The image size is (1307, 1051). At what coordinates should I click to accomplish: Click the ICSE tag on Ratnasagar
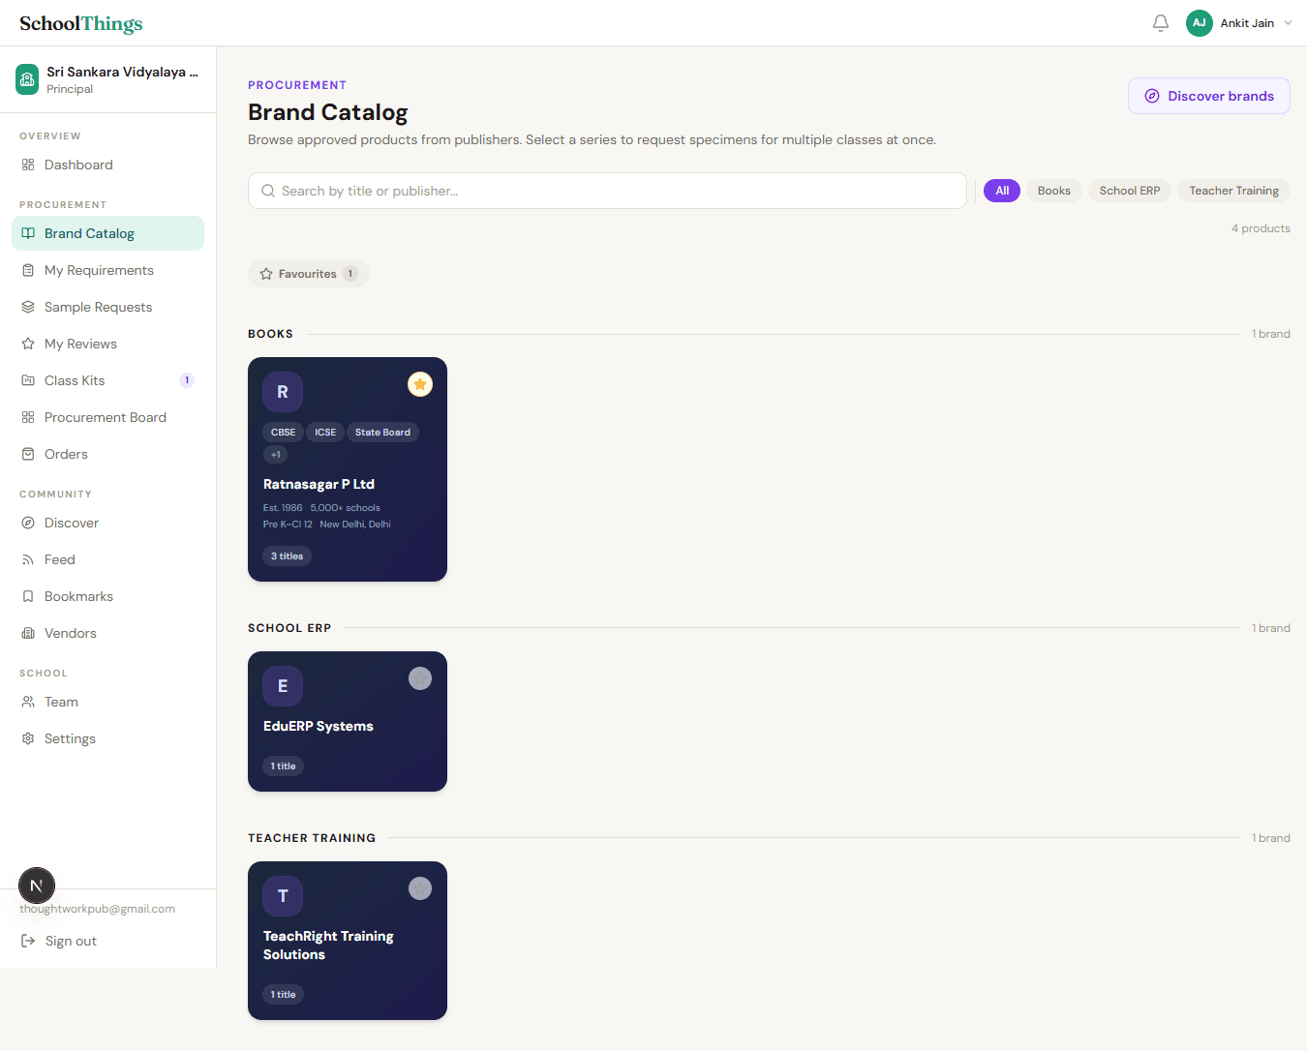(x=325, y=433)
